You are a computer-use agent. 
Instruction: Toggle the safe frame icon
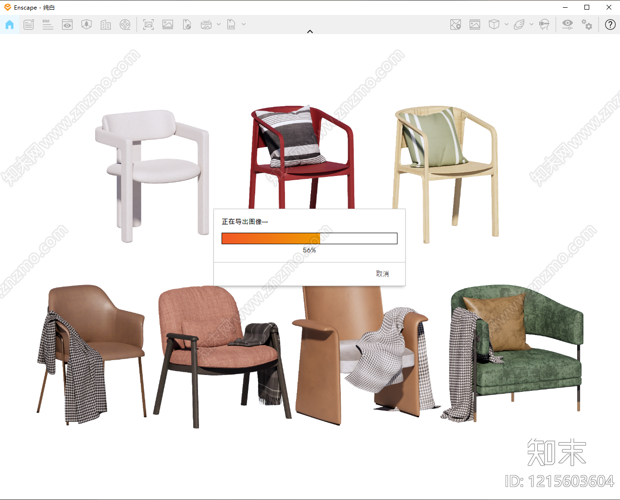click(475, 25)
